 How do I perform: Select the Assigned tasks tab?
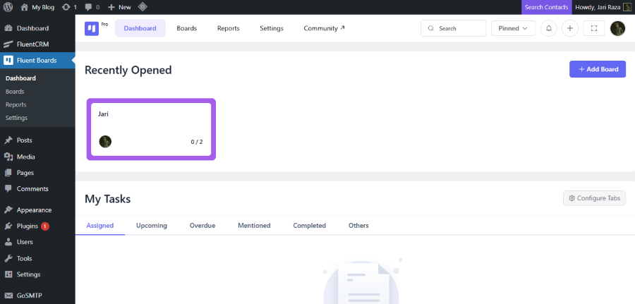pos(100,226)
